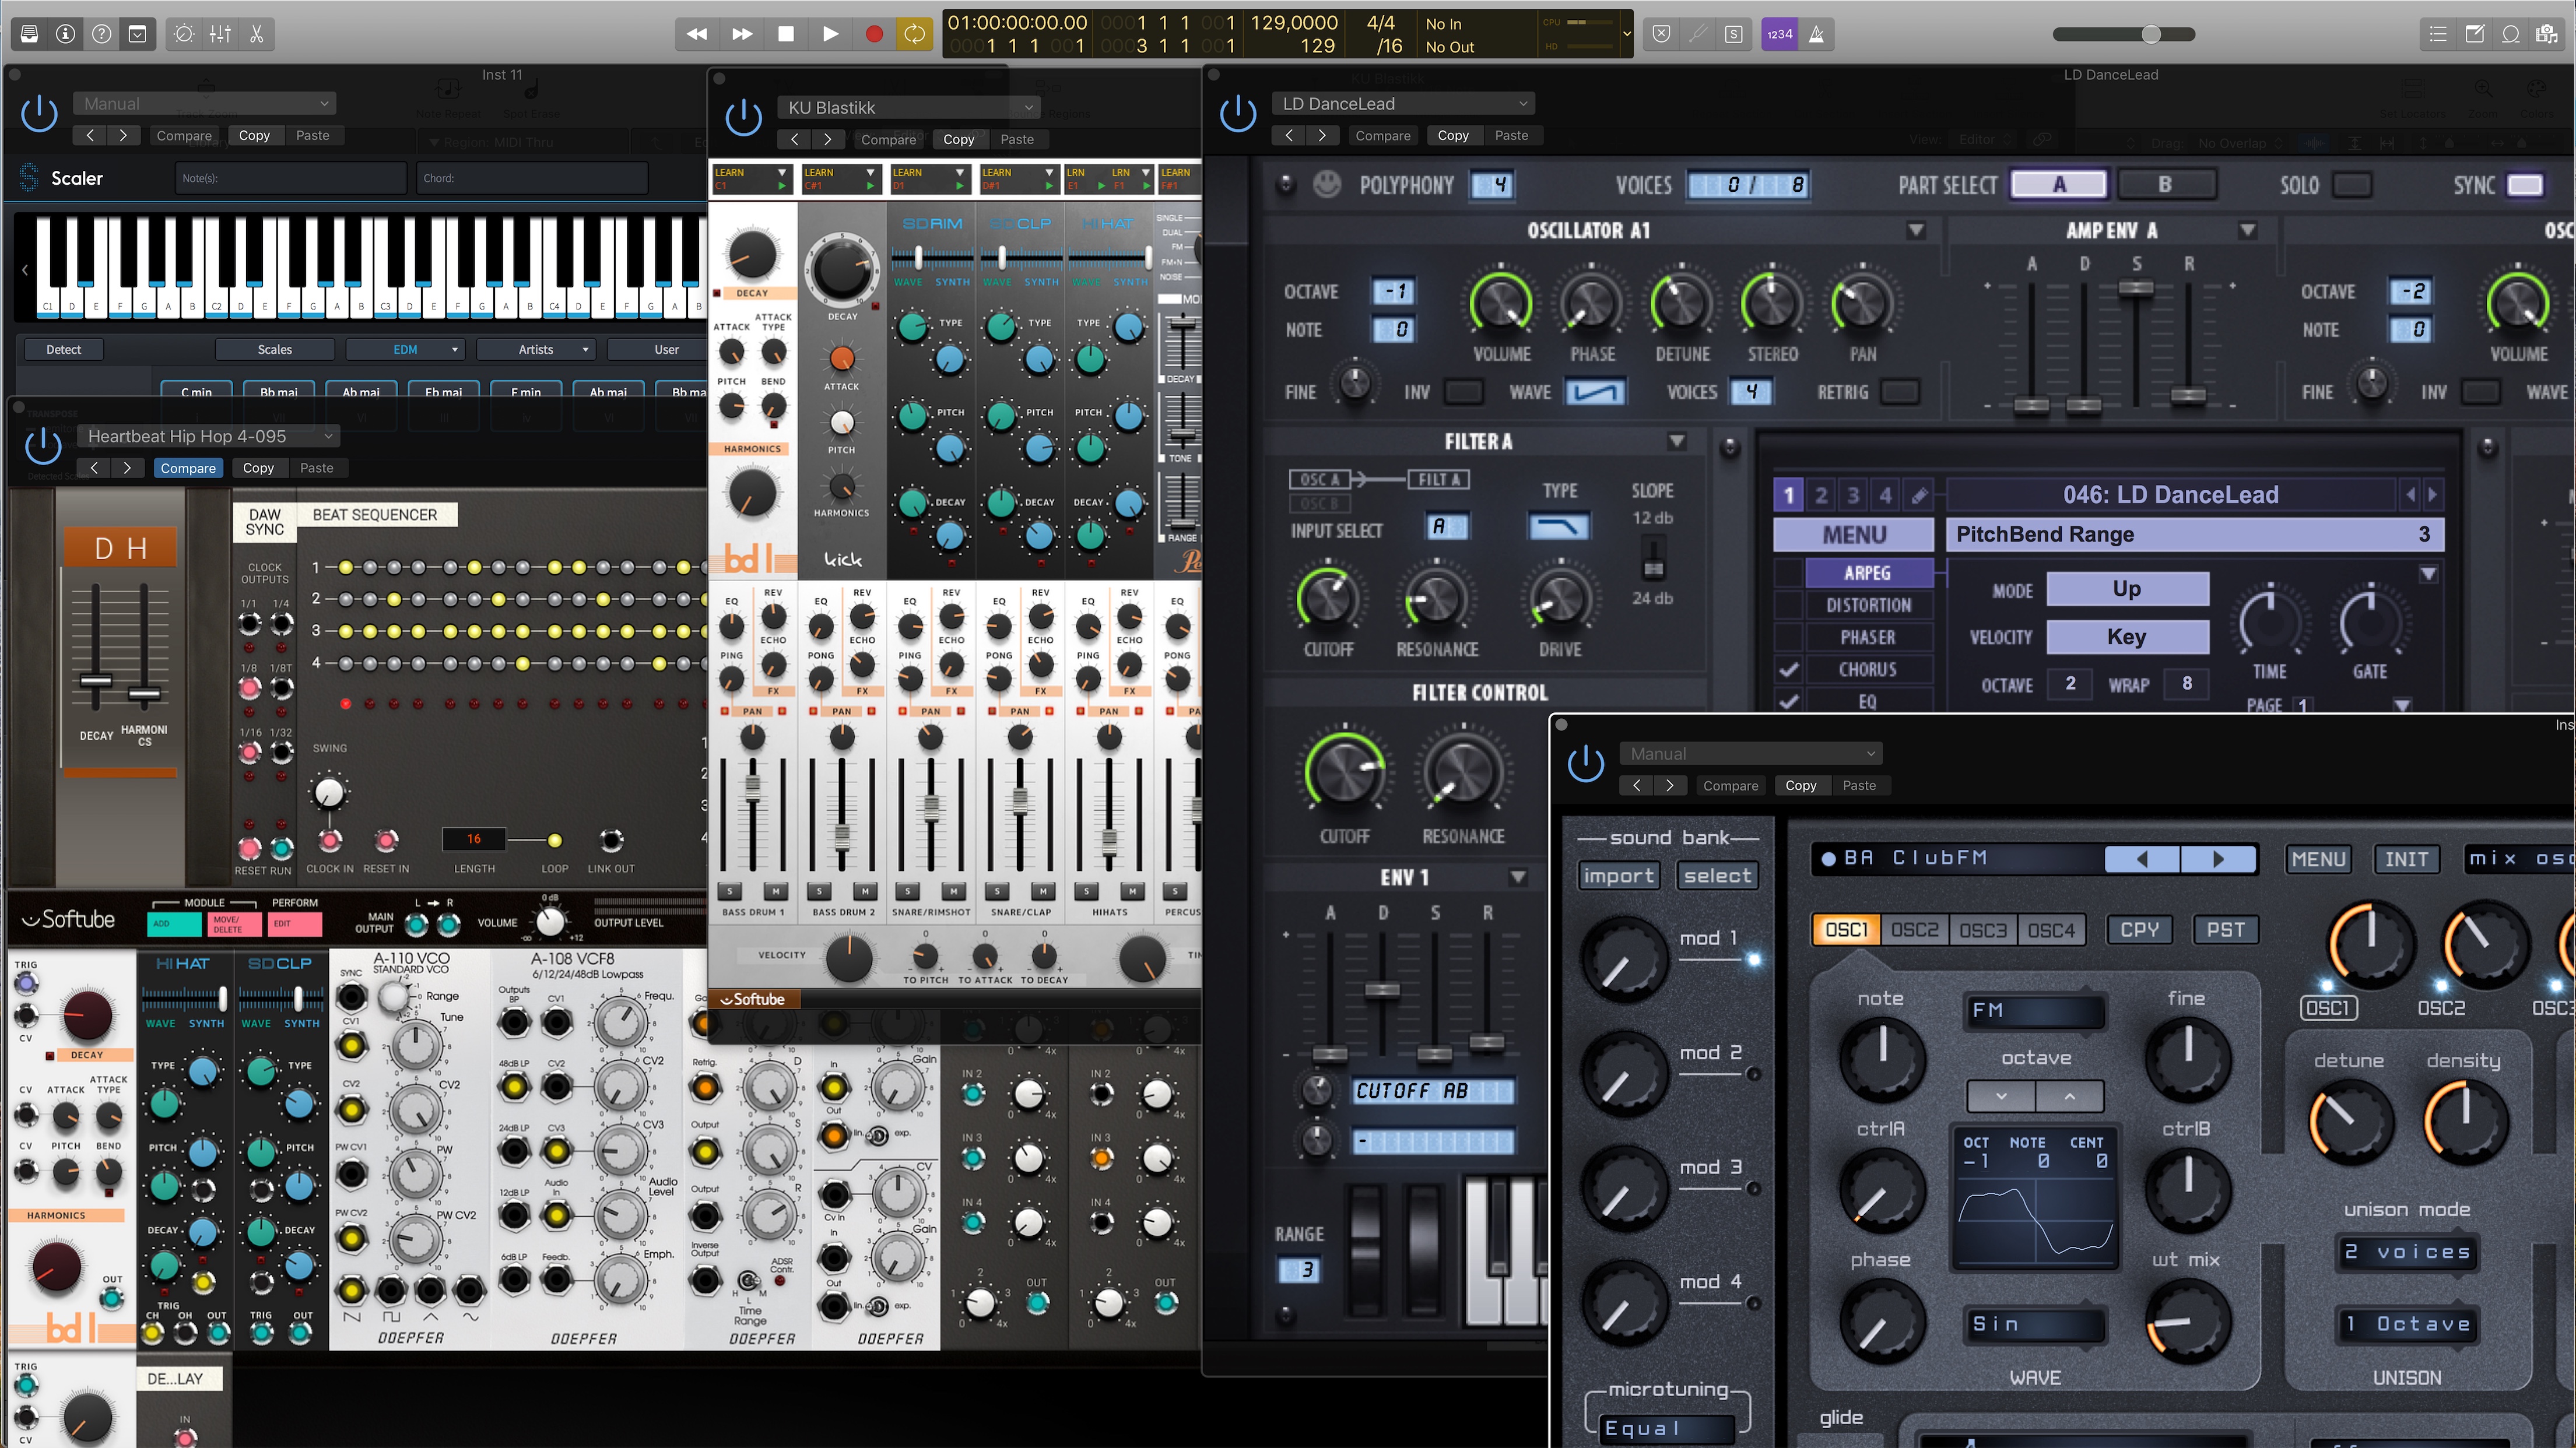Open the Mixer faders icon

click(220, 34)
